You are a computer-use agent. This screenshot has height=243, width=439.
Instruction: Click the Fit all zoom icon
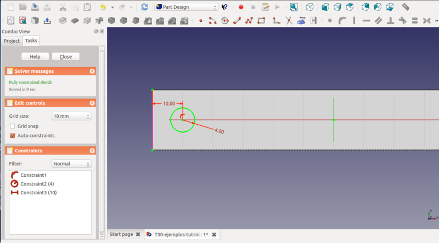pyautogui.click(x=294, y=7)
